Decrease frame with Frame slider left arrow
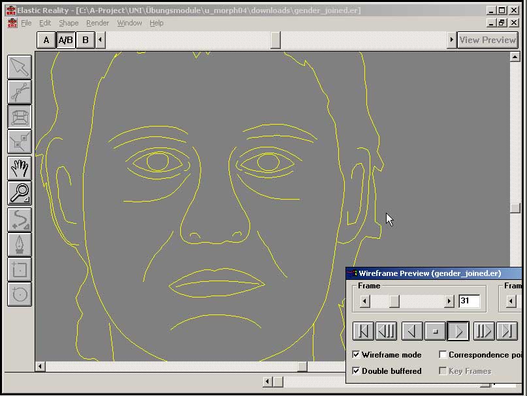Screen dimensions: 527x396 (364, 301)
